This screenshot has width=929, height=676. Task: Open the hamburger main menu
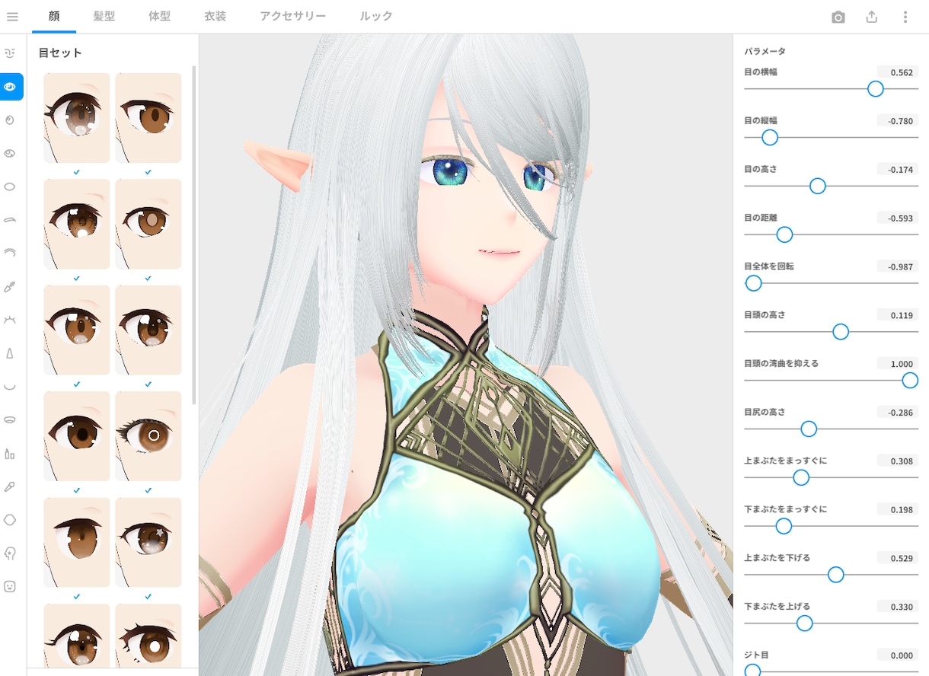pyautogui.click(x=12, y=16)
